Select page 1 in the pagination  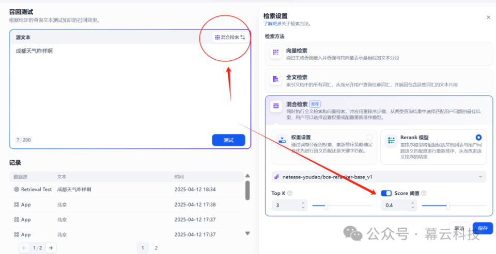pos(143,248)
